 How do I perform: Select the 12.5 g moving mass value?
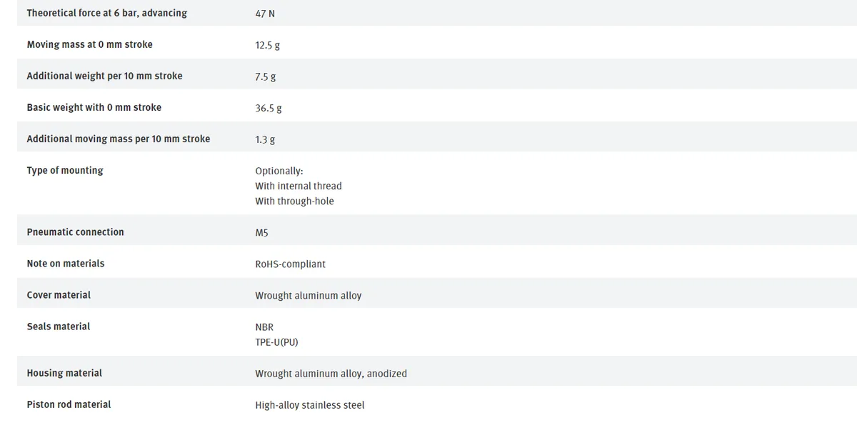[x=267, y=45]
